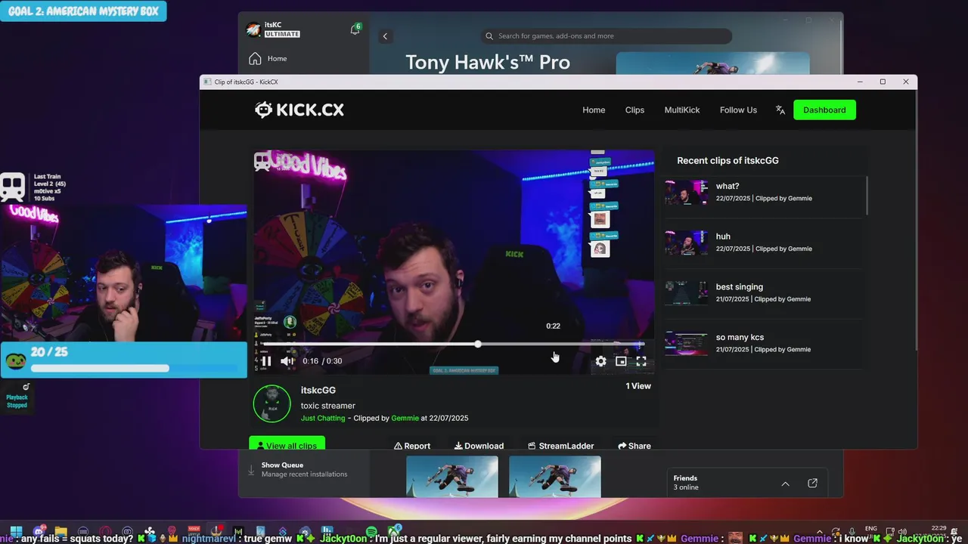Viewport: 968px width, 544px height.
Task: Open the 'huh' clip thumbnail
Action: [687, 243]
